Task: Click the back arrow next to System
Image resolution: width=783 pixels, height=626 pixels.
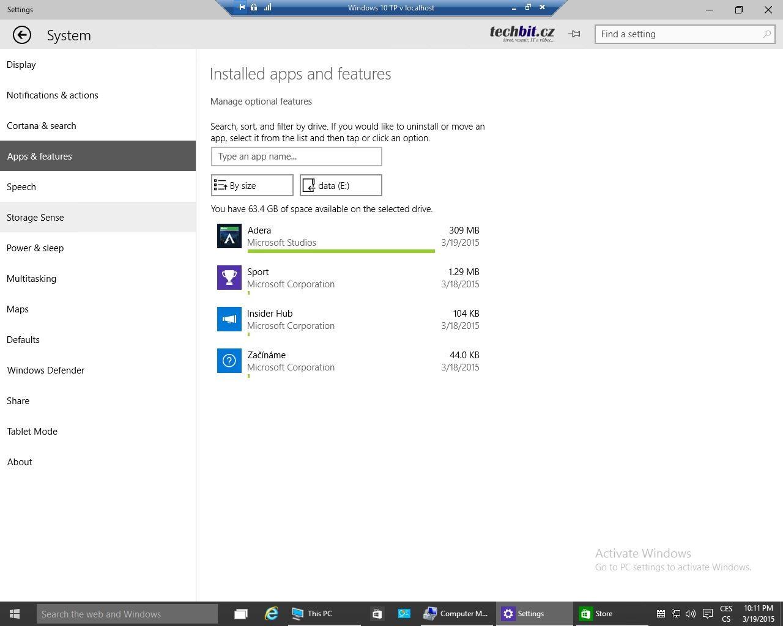Action: [22, 35]
